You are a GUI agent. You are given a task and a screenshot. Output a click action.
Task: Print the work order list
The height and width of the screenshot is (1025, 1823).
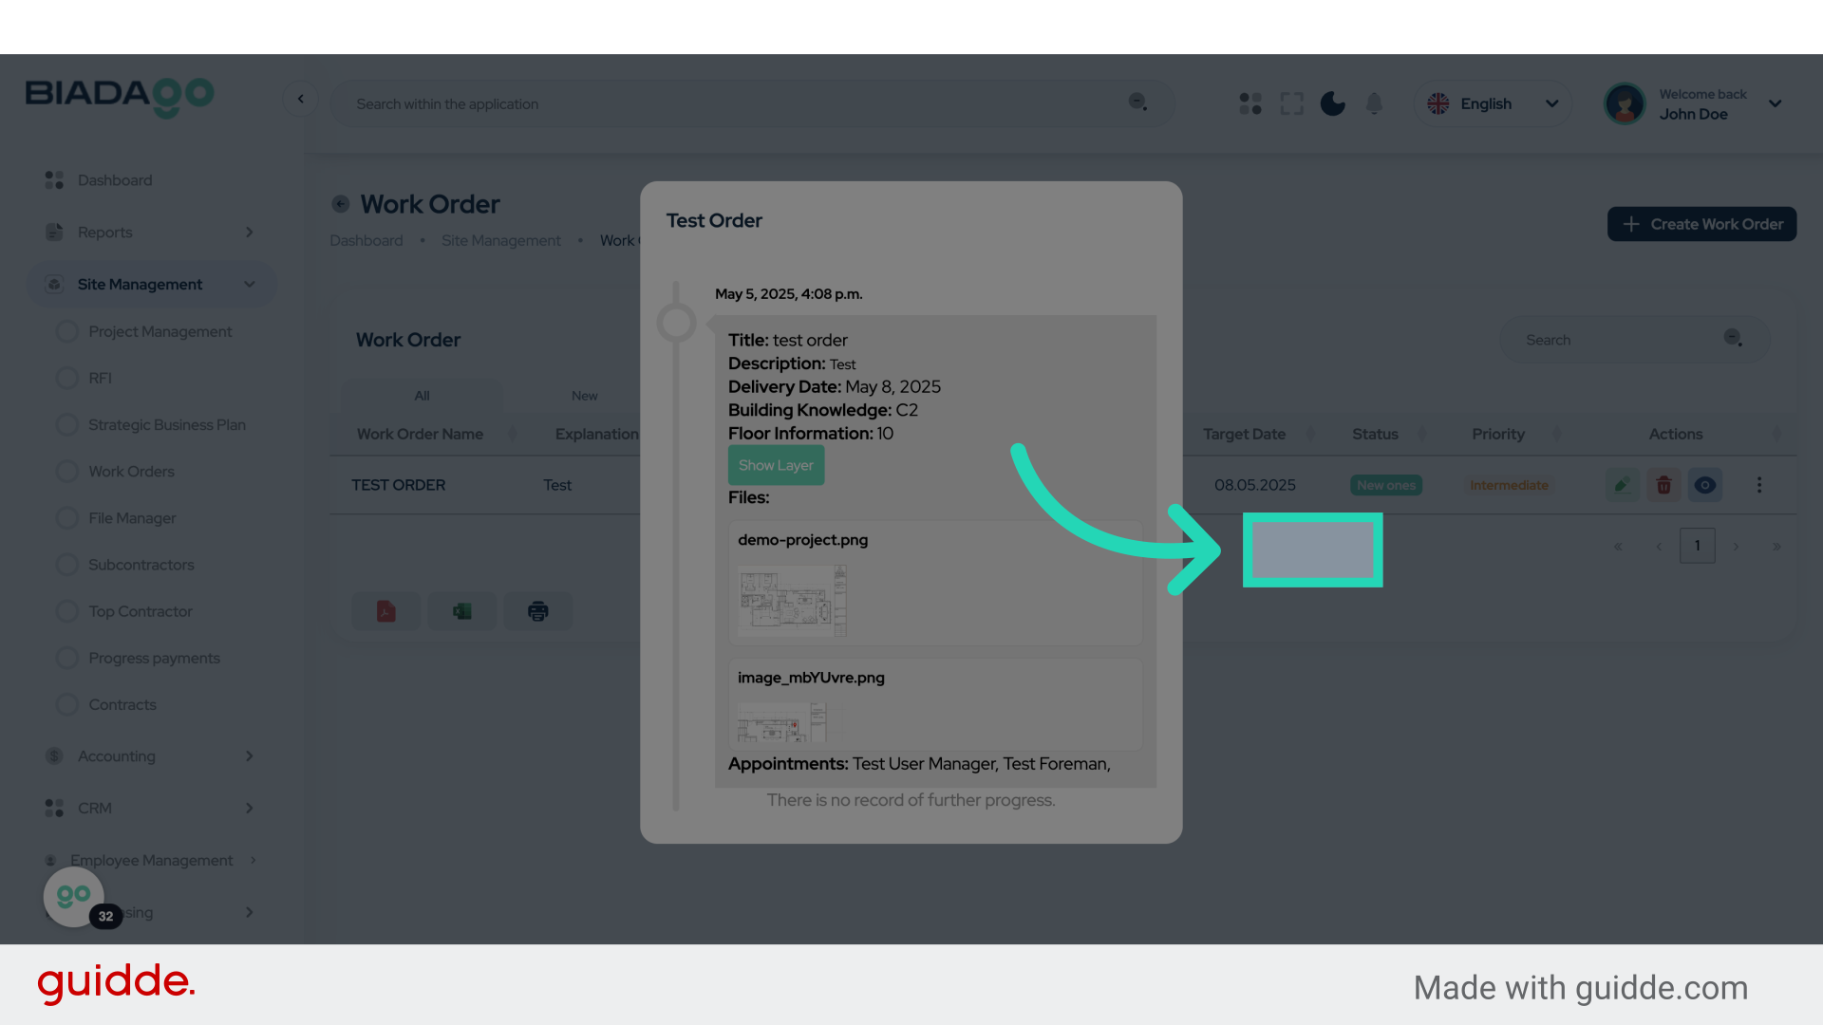pos(537,611)
